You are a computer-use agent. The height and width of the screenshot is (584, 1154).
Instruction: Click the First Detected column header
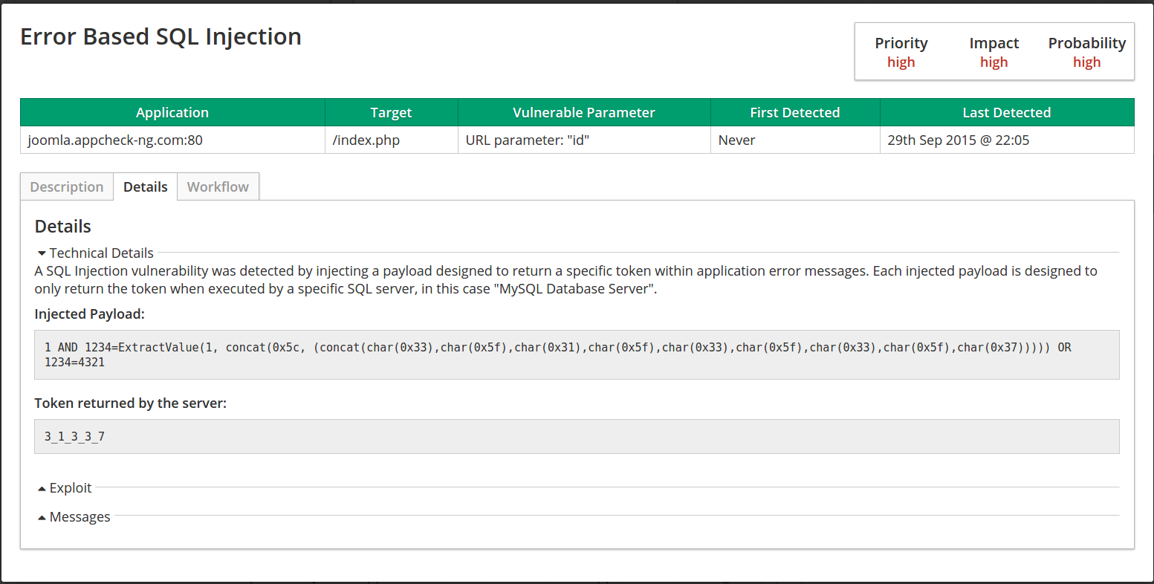tap(794, 113)
